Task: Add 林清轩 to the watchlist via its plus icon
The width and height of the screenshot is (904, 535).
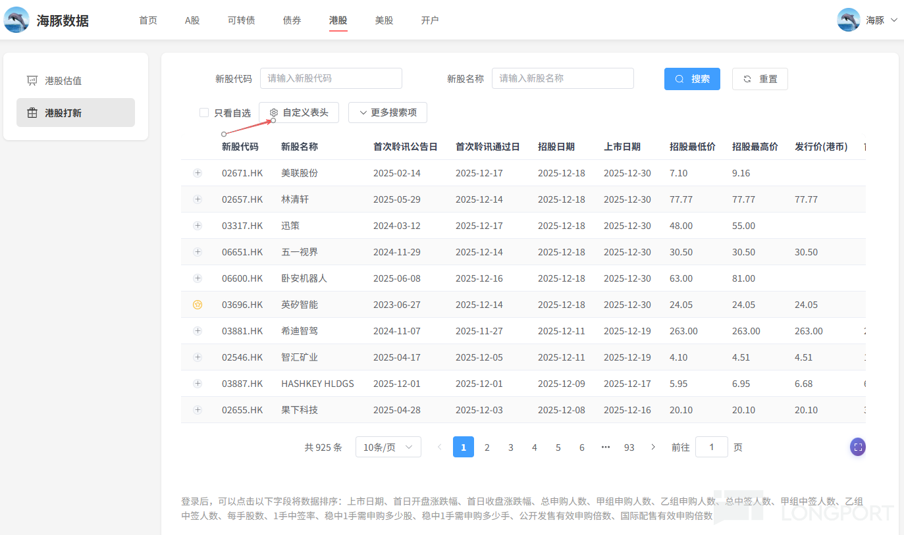Action: (x=198, y=199)
